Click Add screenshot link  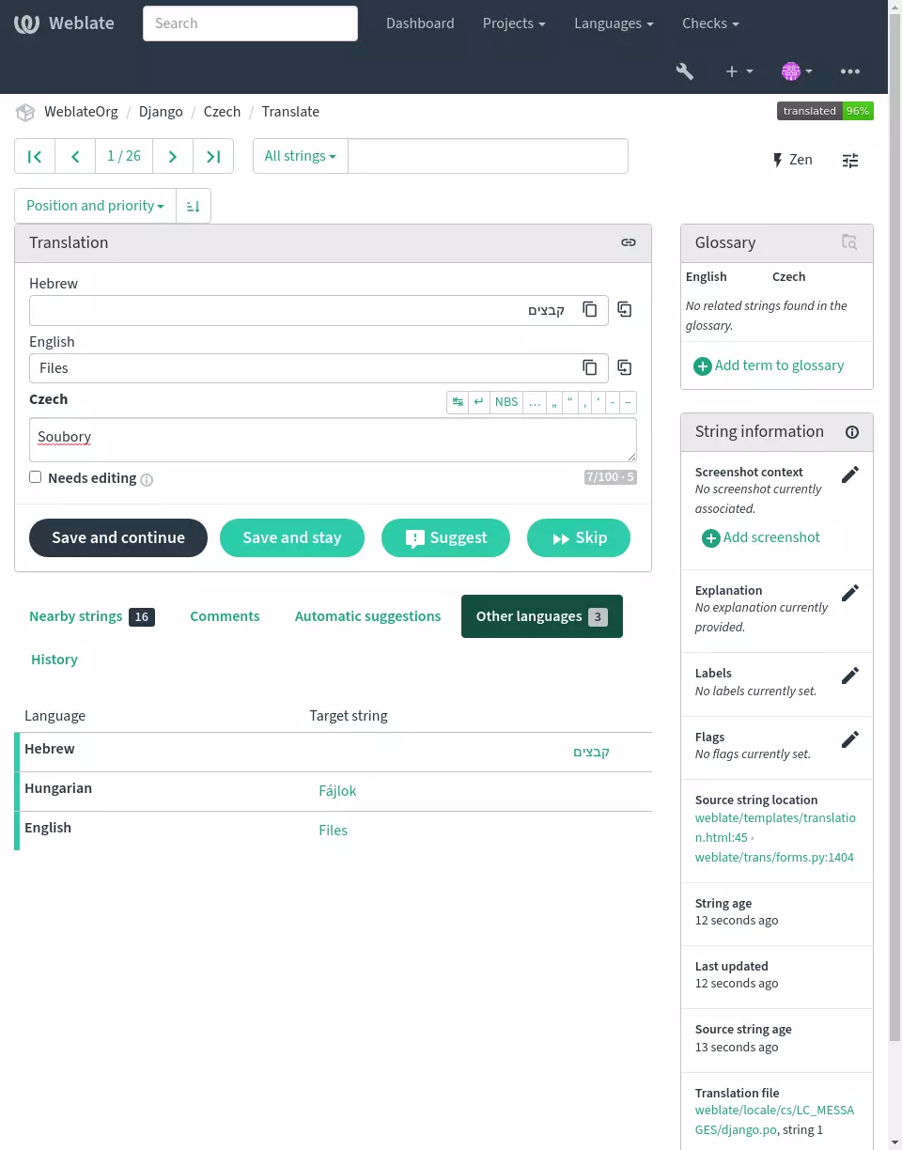761,537
